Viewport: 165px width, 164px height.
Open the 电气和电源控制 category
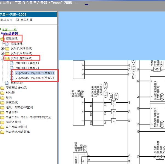pyautogui.click(x=16, y=127)
